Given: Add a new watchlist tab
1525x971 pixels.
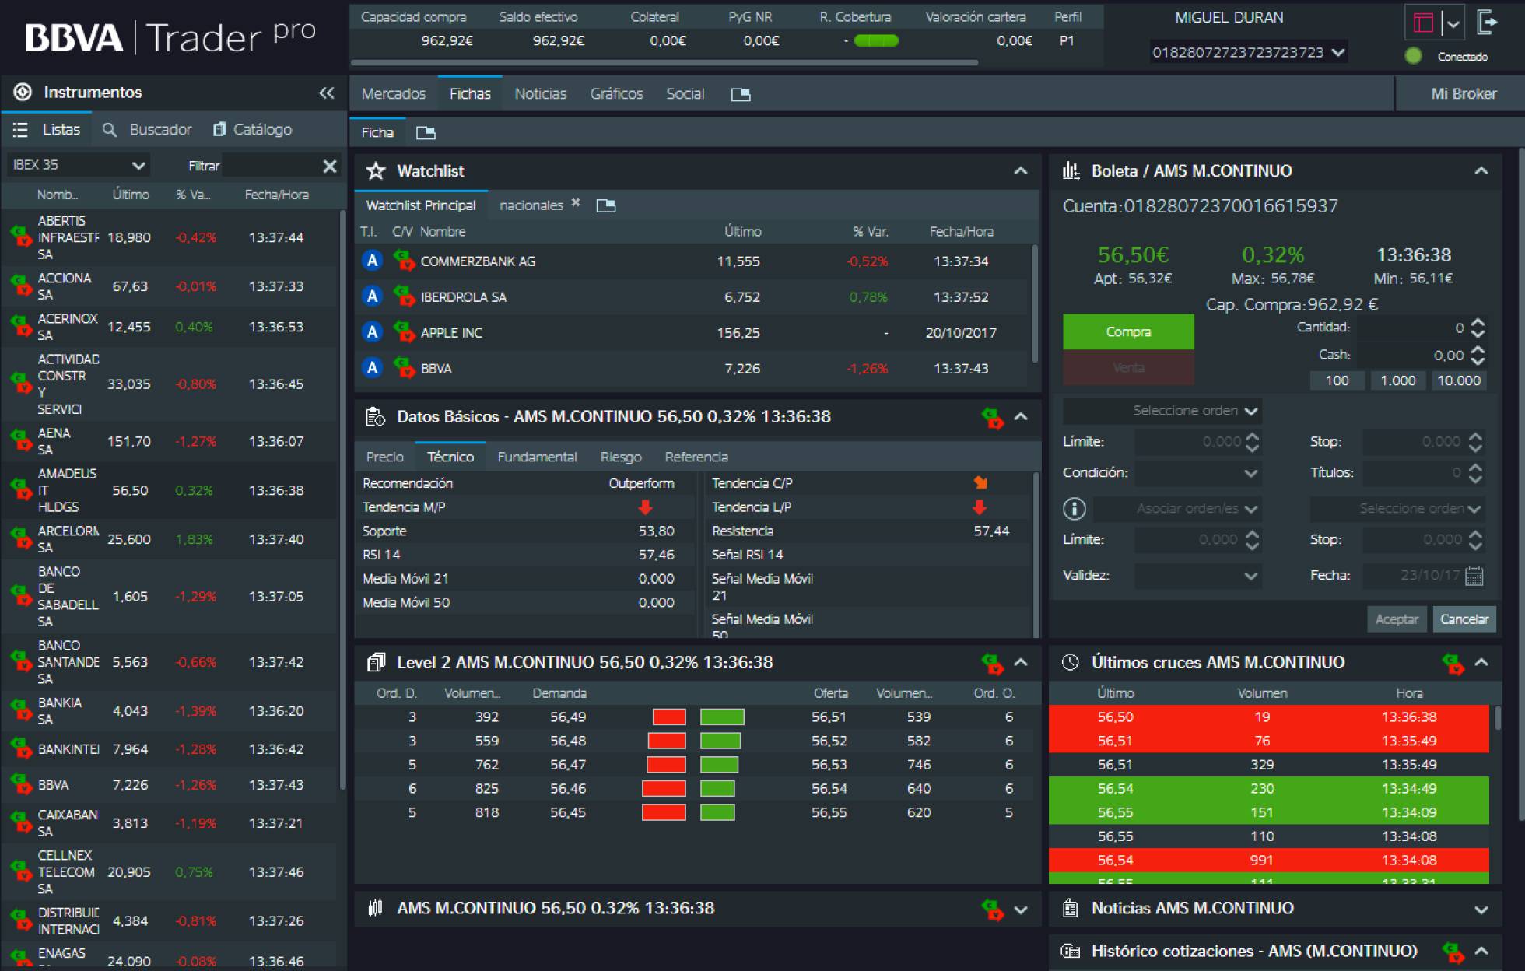Looking at the screenshot, I should point(605,205).
